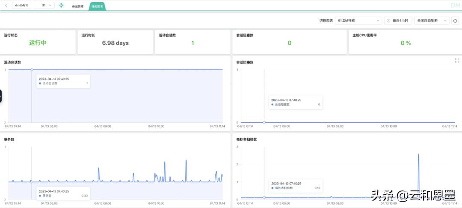
Task: Click the dark side handle on the left edge
Action: [1, 96]
